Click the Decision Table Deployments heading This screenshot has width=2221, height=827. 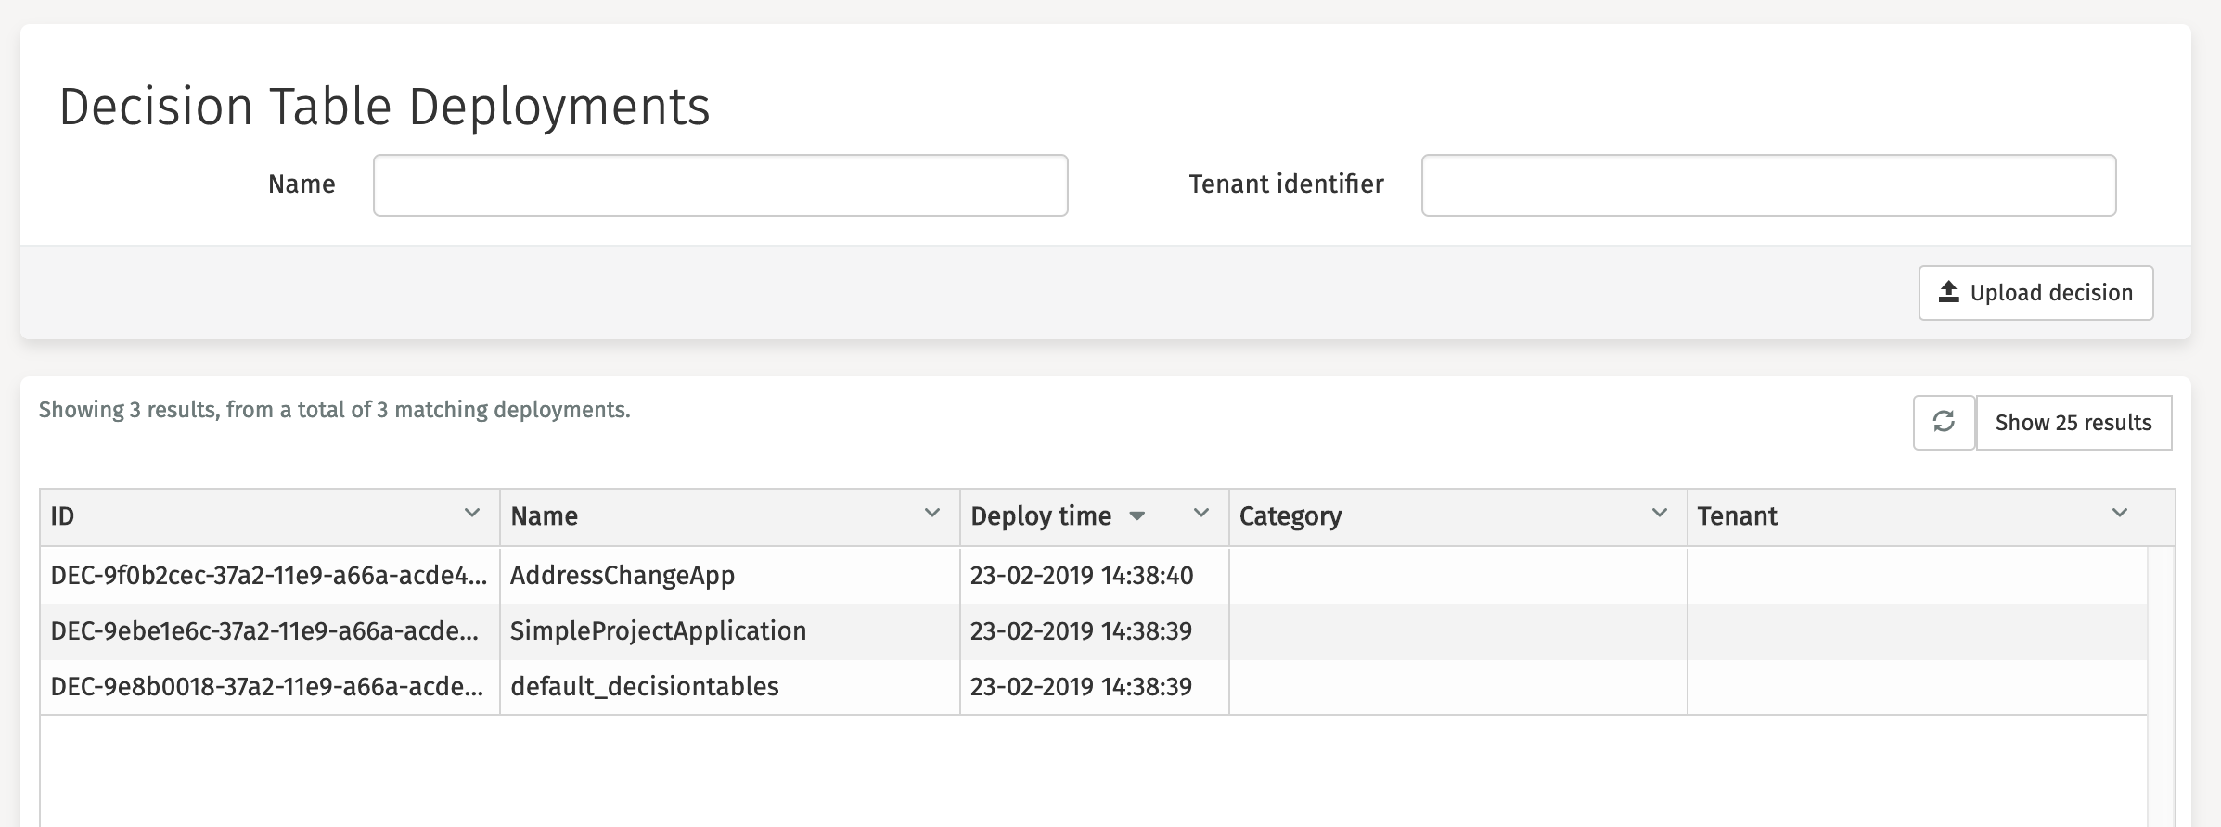pyautogui.click(x=386, y=106)
